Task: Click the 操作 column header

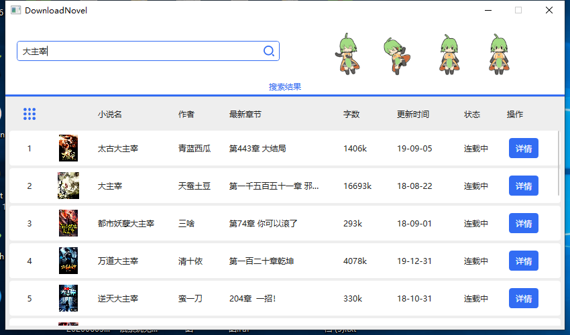Action: click(x=515, y=115)
